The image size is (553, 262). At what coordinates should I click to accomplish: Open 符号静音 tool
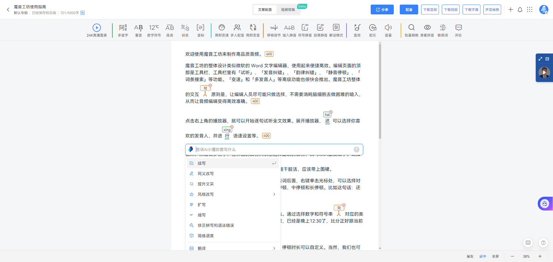tap(305, 30)
